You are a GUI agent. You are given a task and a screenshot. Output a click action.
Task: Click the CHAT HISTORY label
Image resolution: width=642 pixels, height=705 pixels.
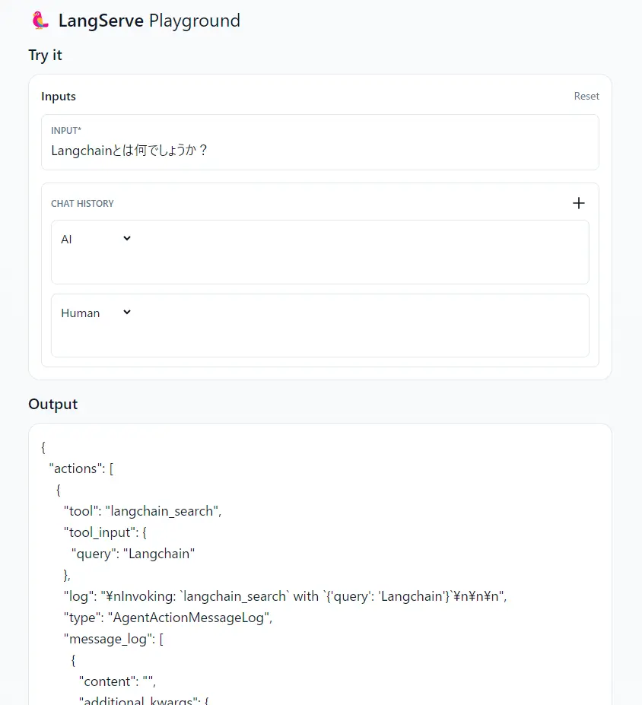coord(82,204)
